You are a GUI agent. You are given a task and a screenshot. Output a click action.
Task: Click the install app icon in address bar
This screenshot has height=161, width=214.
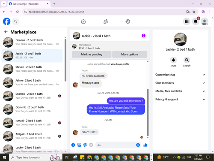(188, 12)
